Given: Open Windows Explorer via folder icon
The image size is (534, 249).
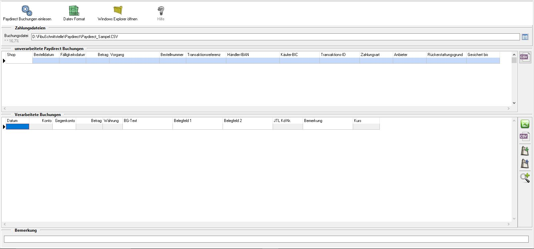Looking at the screenshot, I should click(x=117, y=11).
